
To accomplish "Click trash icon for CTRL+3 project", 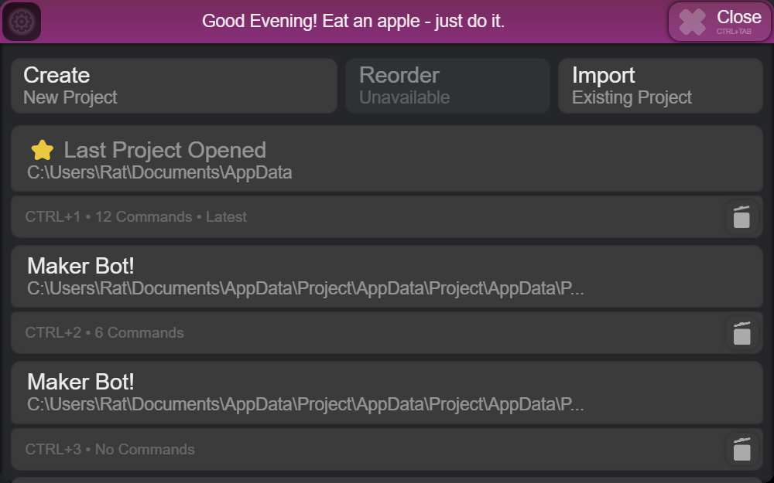I will click(741, 450).
